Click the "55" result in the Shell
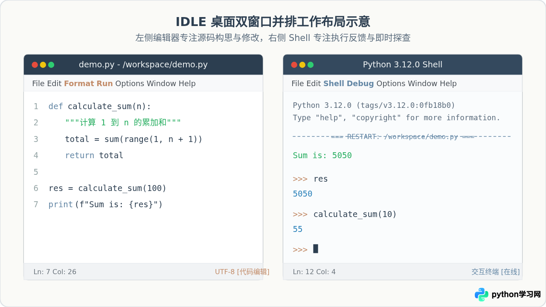Screen dimensions: 546x307 tap(298, 229)
